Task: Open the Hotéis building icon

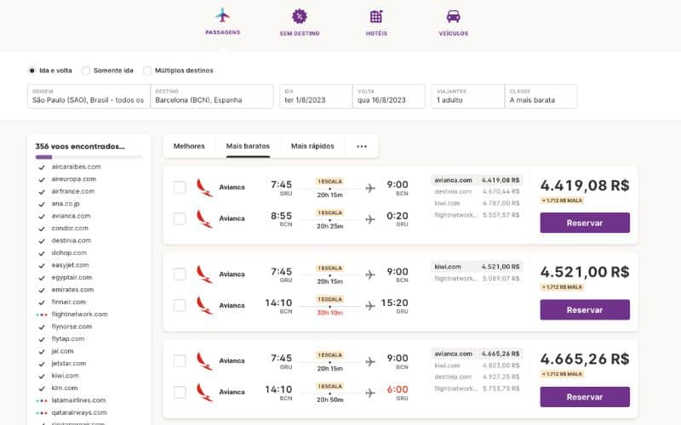Action: point(376,16)
